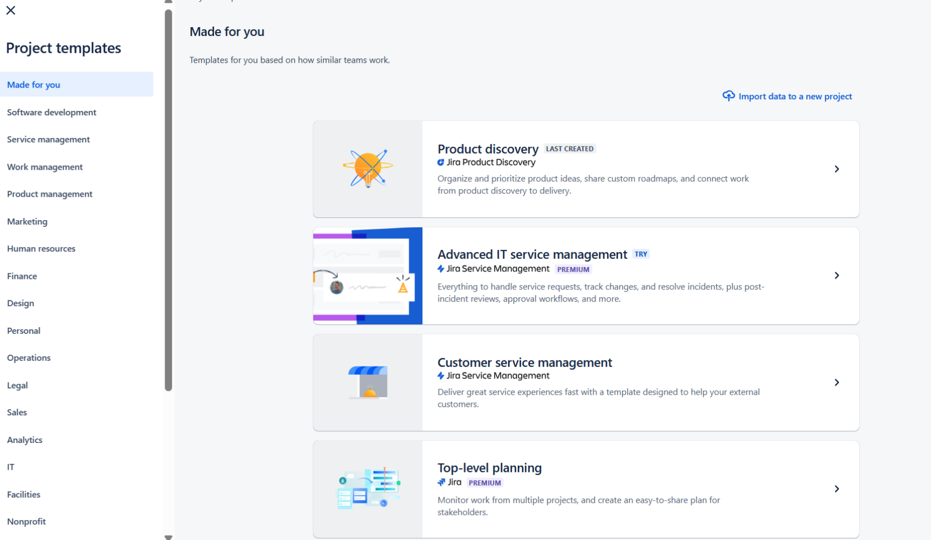931x540 pixels.
Task: Click the Jira Product Discovery logo icon
Action: (x=441, y=162)
